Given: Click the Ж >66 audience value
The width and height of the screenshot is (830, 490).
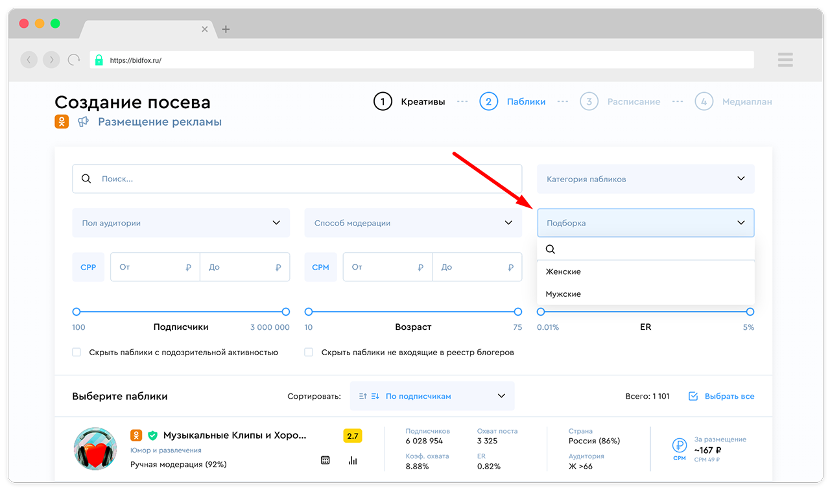Looking at the screenshot, I should (x=580, y=466).
